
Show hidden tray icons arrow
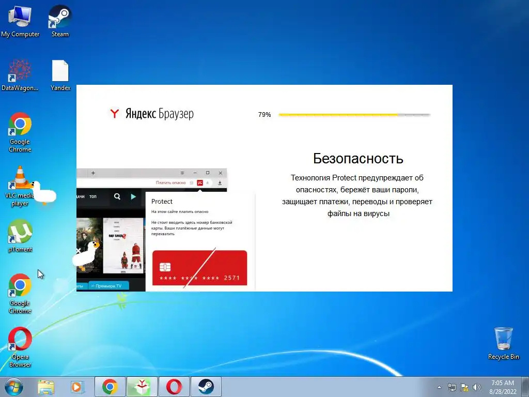pos(439,387)
